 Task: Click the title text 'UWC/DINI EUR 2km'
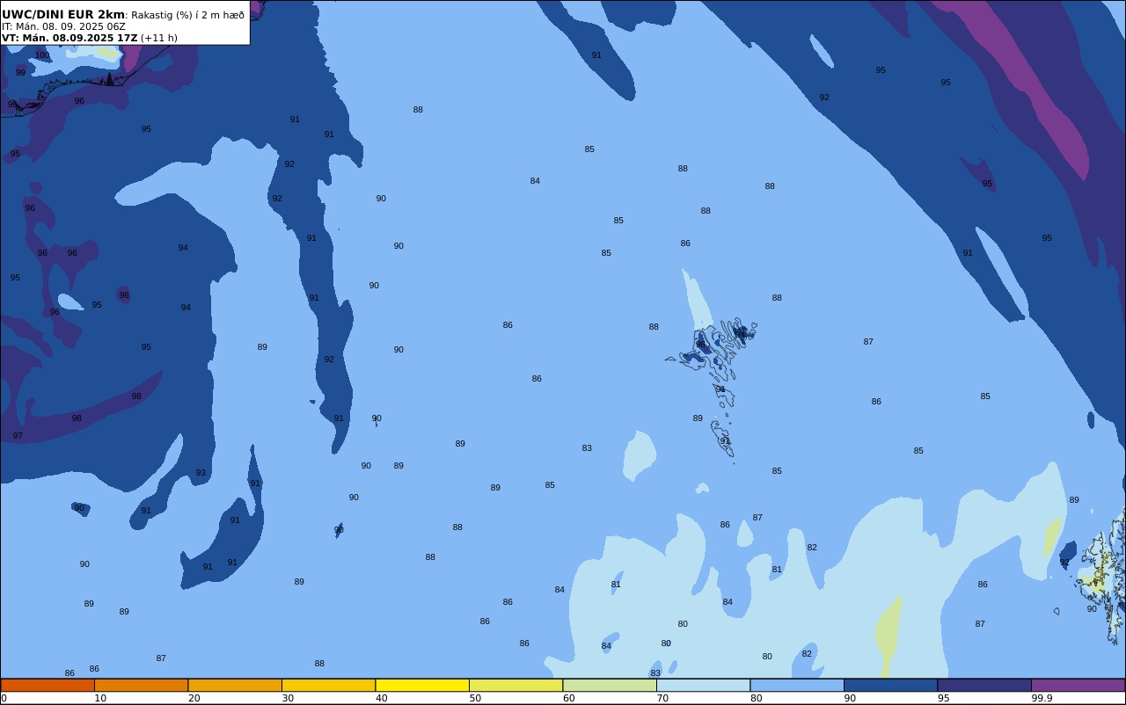pyautogui.click(x=63, y=15)
